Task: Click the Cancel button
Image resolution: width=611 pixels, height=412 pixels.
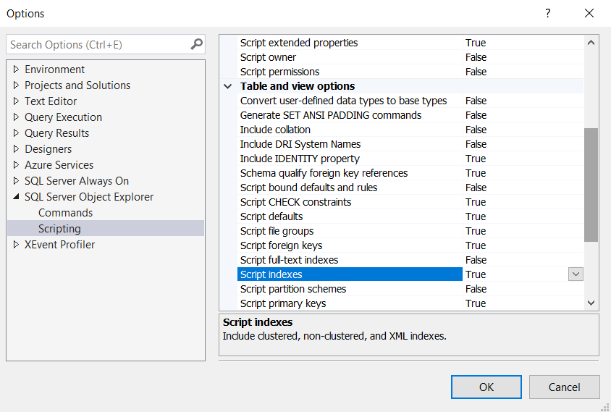Action: (x=564, y=387)
